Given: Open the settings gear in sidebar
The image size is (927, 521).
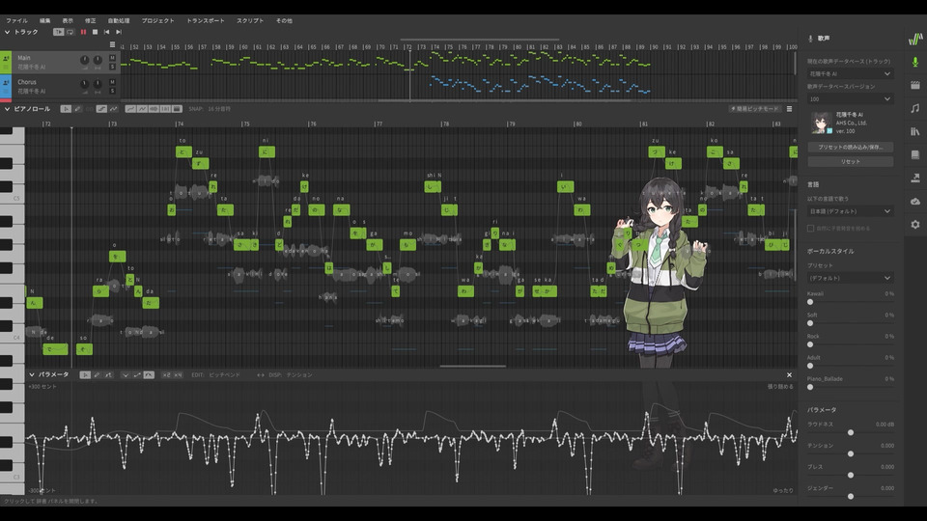Looking at the screenshot, I should point(915,225).
